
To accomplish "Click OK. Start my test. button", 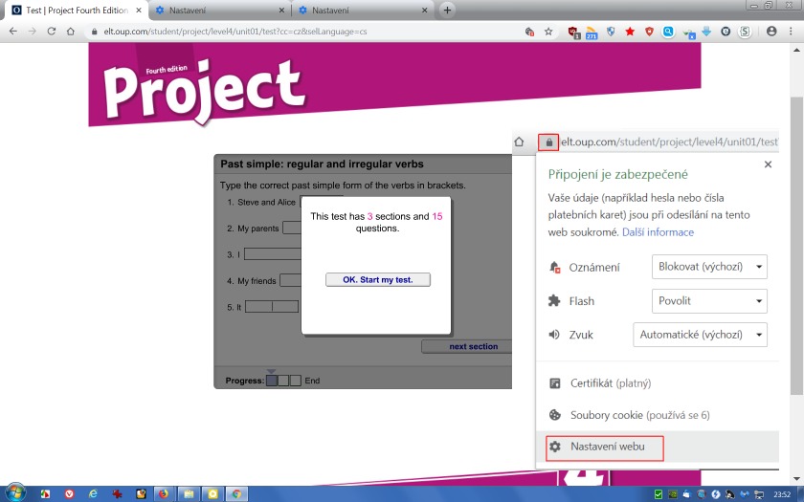I will [378, 279].
